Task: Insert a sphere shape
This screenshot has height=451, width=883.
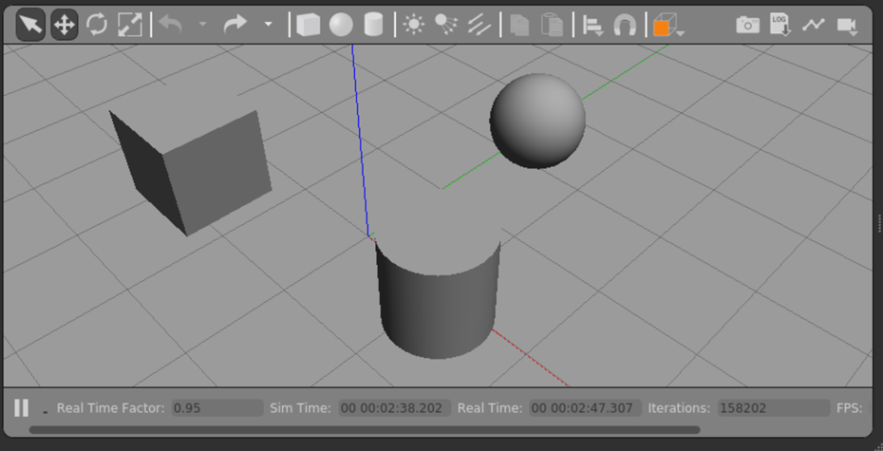Action: 341,25
